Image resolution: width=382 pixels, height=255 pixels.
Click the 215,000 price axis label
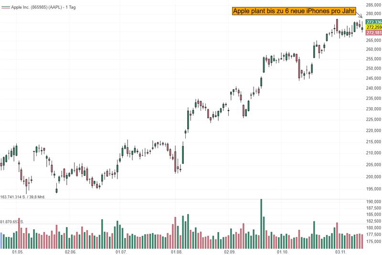pos(373,142)
